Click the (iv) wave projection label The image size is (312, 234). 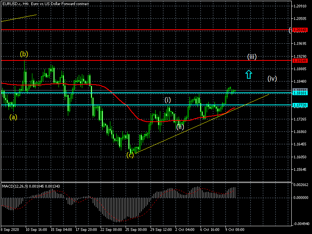tap(272, 78)
